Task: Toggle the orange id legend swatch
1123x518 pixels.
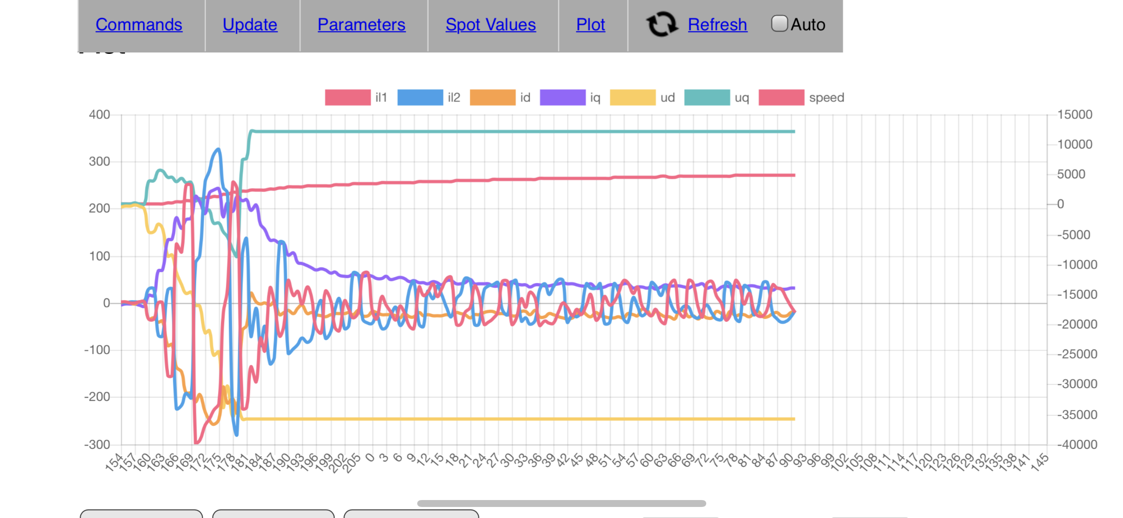Action: (x=492, y=98)
